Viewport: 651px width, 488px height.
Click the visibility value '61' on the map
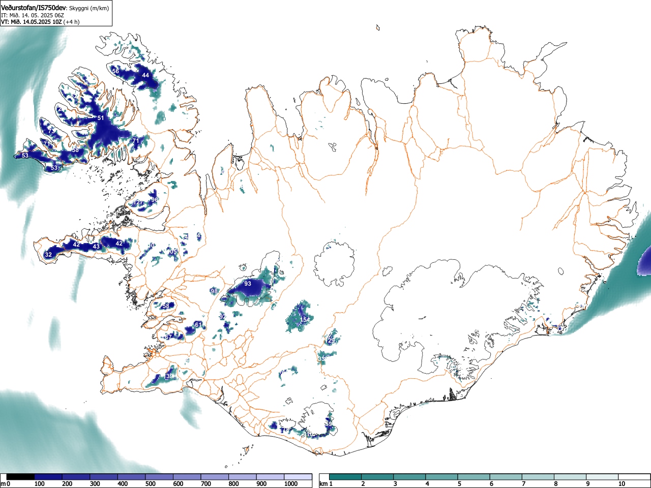point(198,325)
